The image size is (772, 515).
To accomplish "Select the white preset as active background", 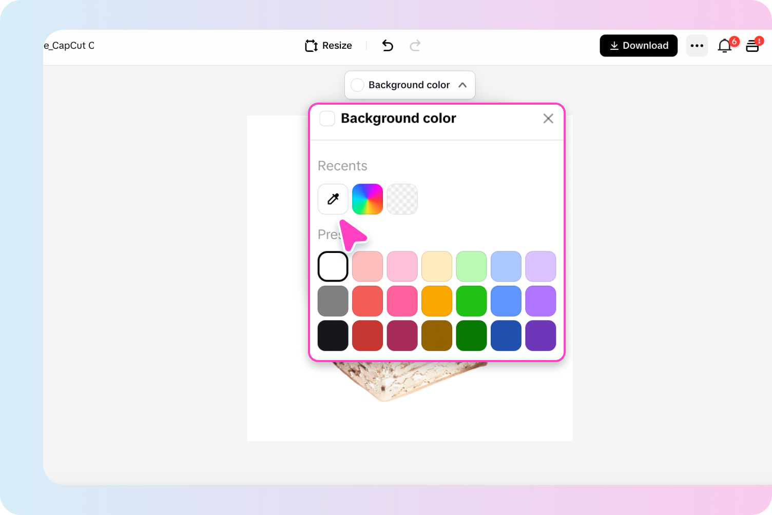I will point(333,266).
